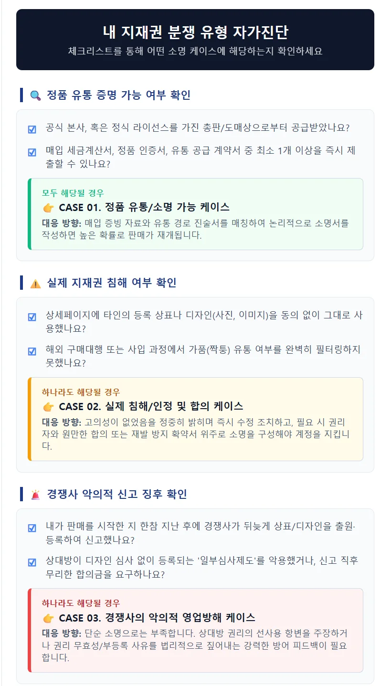Select the CASE 01 정품 유통/소명 가능 케이스 heading
Screen dimensions: 381x686
[x=144, y=207]
